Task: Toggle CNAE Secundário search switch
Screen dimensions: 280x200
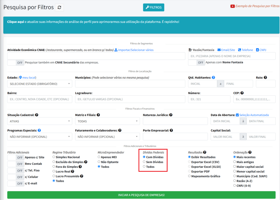Action: [x=16, y=63]
